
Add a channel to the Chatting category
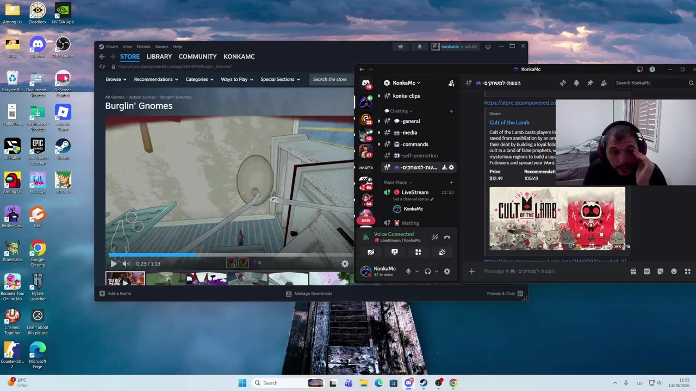[451, 111]
